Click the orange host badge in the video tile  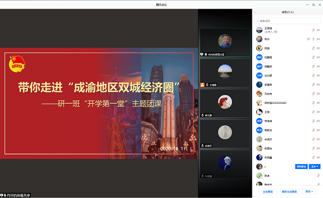202,85
